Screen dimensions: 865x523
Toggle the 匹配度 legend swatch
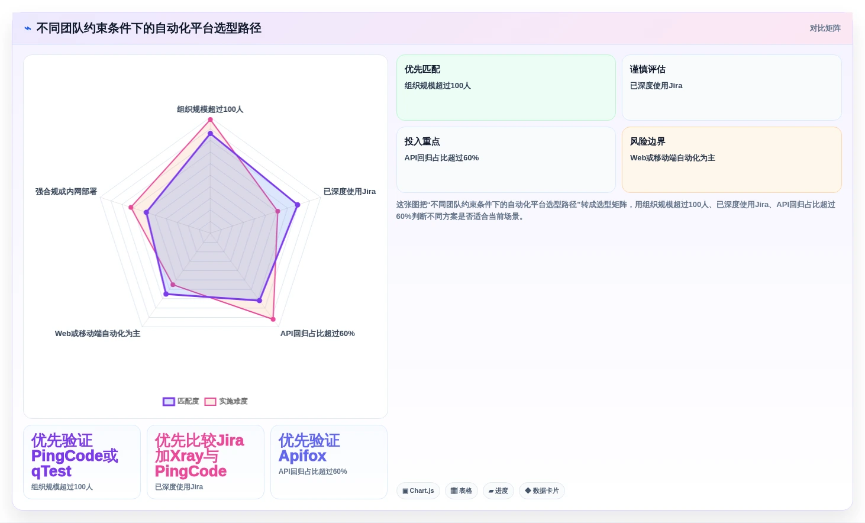click(169, 402)
